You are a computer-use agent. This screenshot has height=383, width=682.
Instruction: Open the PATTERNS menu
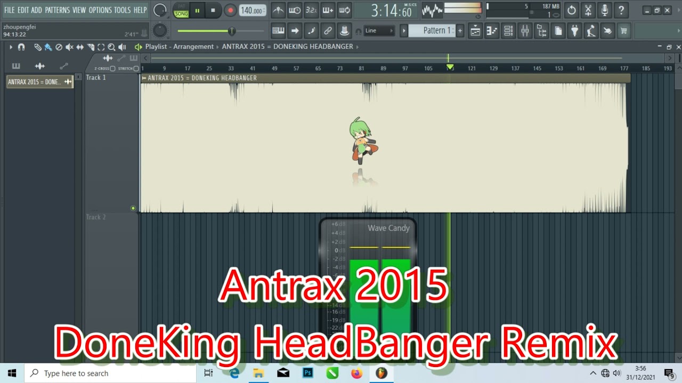tap(57, 10)
